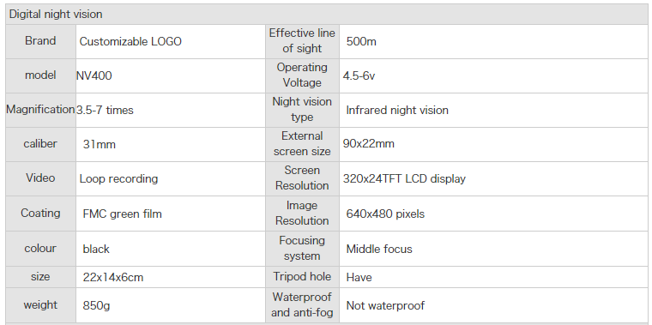Click the 'Not waterproof' value cell
Viewport: 652px width, 325px height.
tap(492, 305)
